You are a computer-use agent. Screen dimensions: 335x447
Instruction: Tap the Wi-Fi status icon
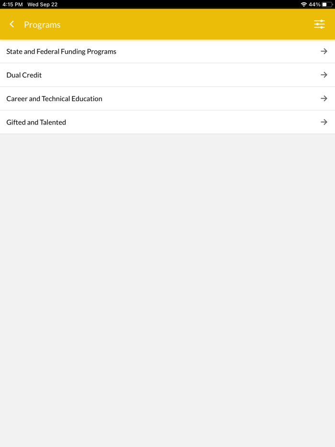(x=303, y=4)
